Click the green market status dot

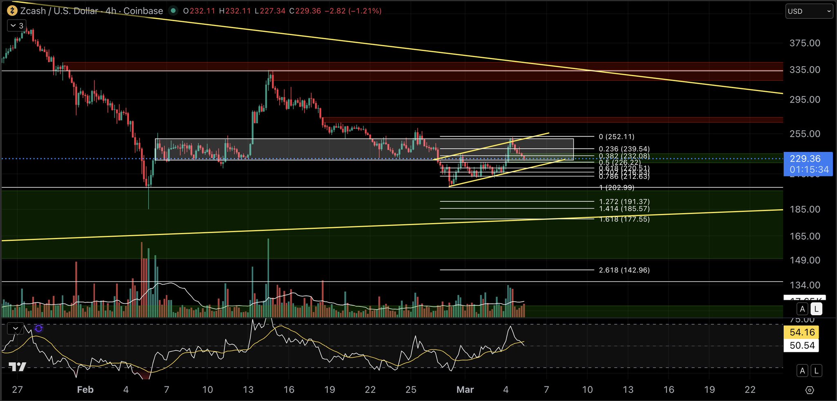coord(173,11)
